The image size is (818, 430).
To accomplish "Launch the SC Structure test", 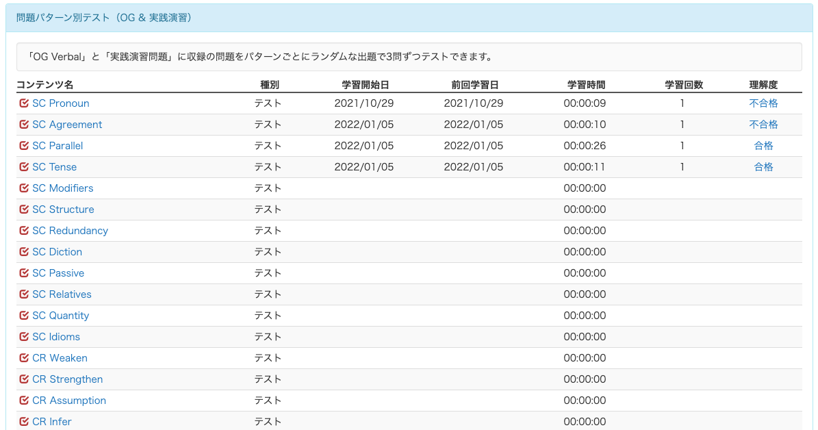I will click(63, 210).
